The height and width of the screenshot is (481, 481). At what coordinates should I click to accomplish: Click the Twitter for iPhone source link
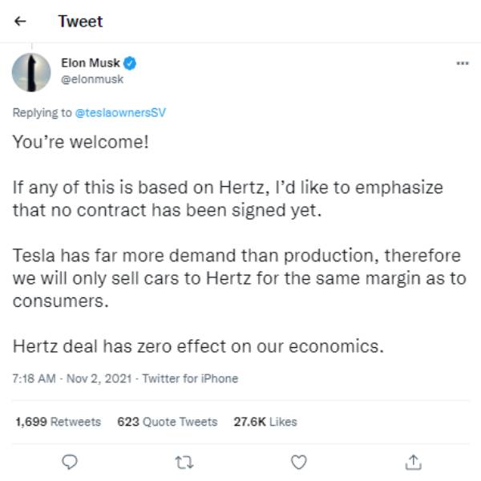point(190,378)
